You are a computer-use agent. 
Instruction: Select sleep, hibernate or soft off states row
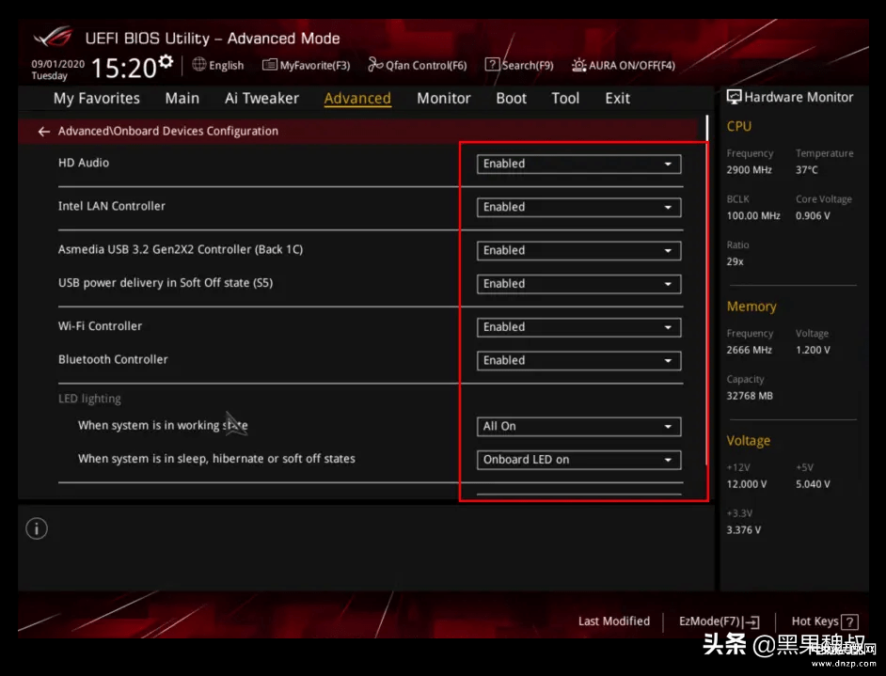[x=216, y=459]
